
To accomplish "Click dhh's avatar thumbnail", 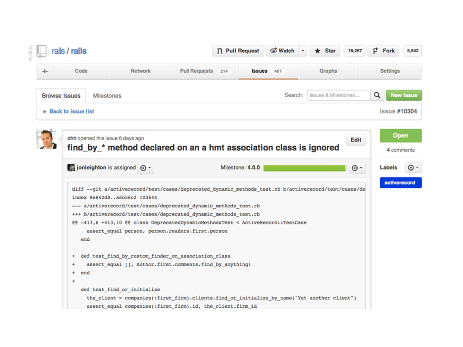I will click(x=47, y=139).
